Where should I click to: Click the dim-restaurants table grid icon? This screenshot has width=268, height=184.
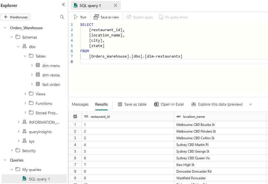[38, 74]
